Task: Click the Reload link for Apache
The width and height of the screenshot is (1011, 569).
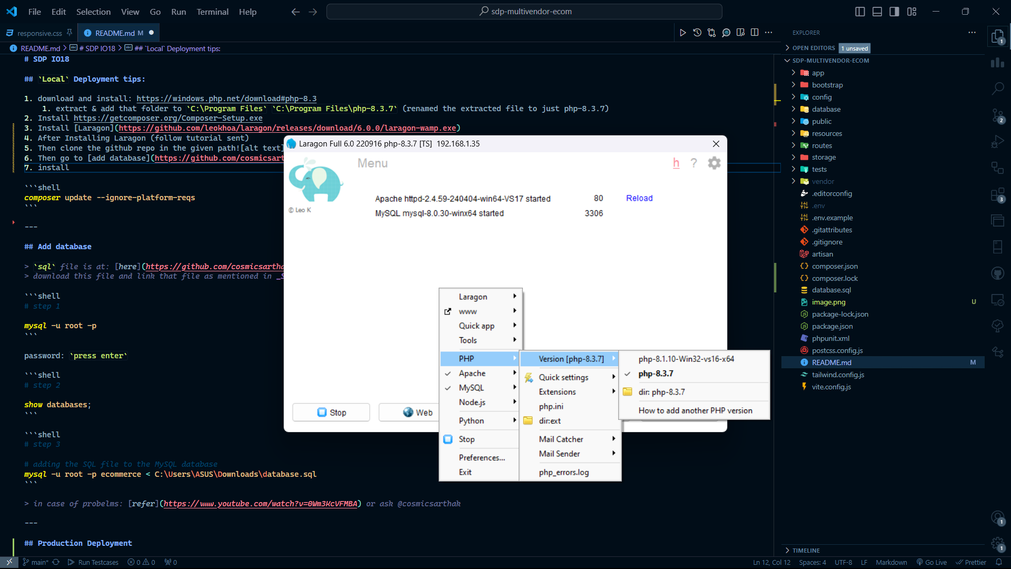Action: coord(639,198)
